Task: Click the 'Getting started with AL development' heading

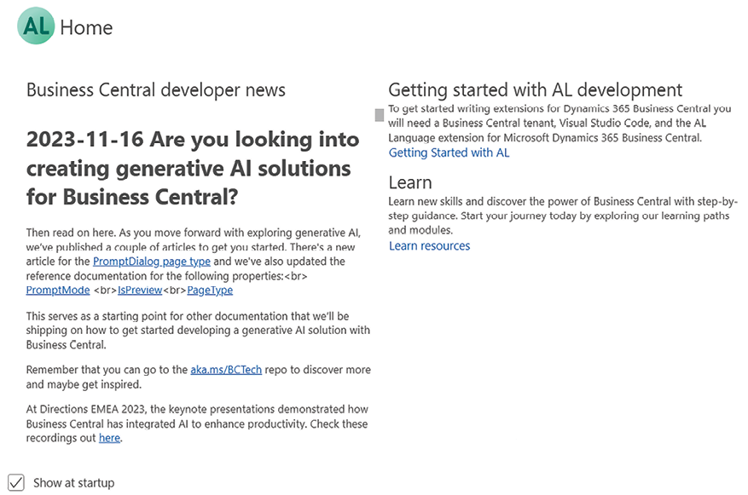Action: pos(536,89)
